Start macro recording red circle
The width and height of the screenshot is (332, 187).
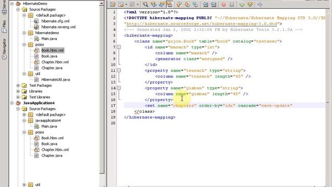coord(224,5)
